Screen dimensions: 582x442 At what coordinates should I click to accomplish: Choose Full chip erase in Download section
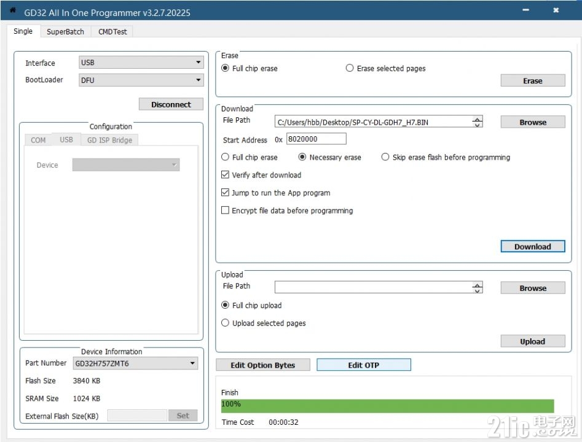249,157
